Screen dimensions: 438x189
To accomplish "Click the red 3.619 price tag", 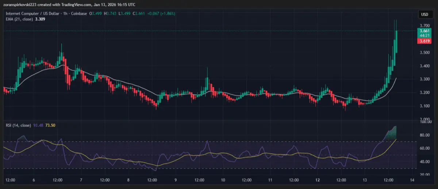I will point(424,42).
